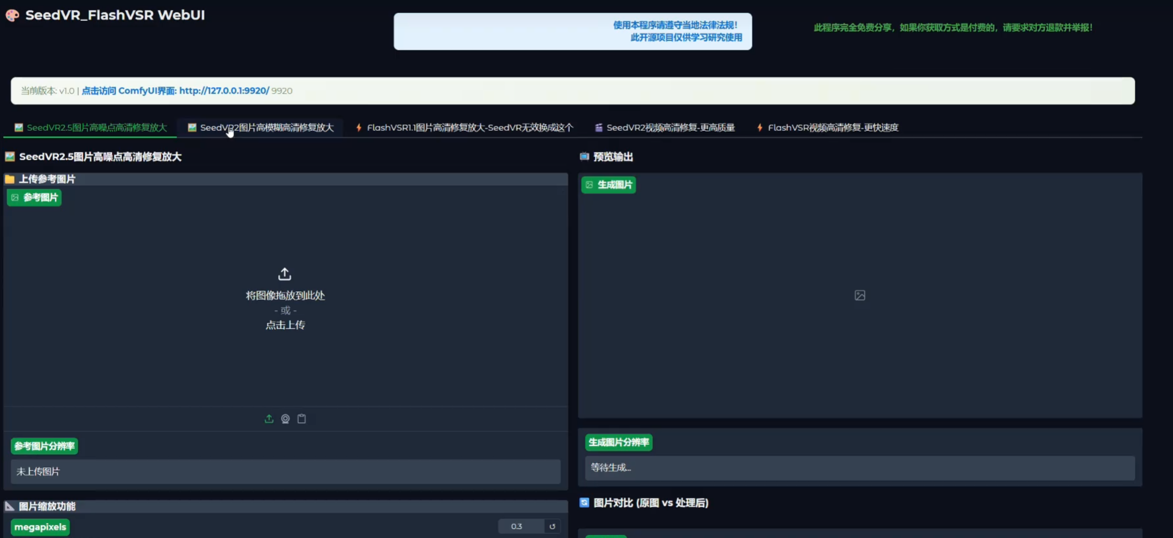This screenshot has width=1173, height=538.
Task: Click the folder icon next to 上传参考图片
Action: pyautogui.click(x=9, y=179)
